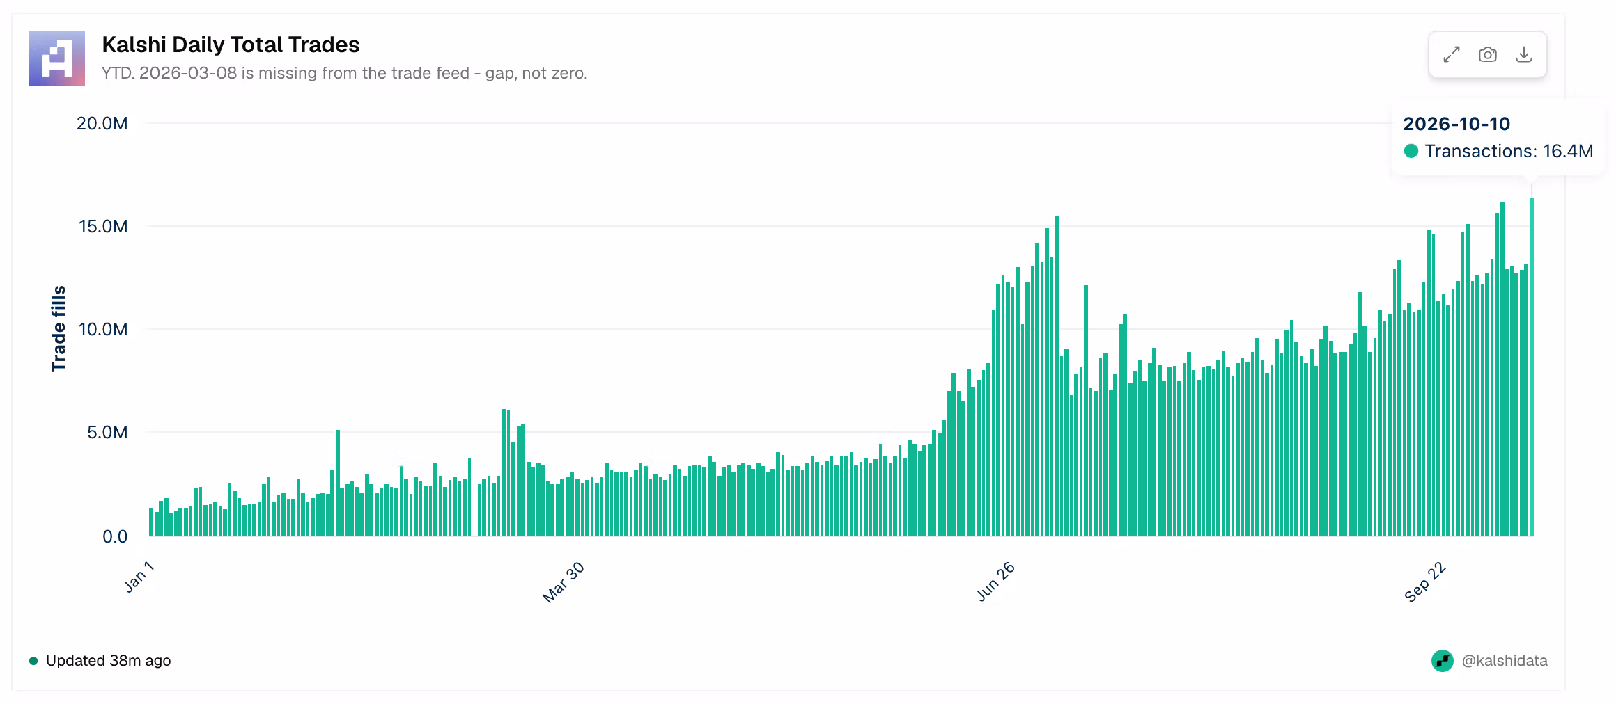Click the 20.0M y-axis label

102,124
